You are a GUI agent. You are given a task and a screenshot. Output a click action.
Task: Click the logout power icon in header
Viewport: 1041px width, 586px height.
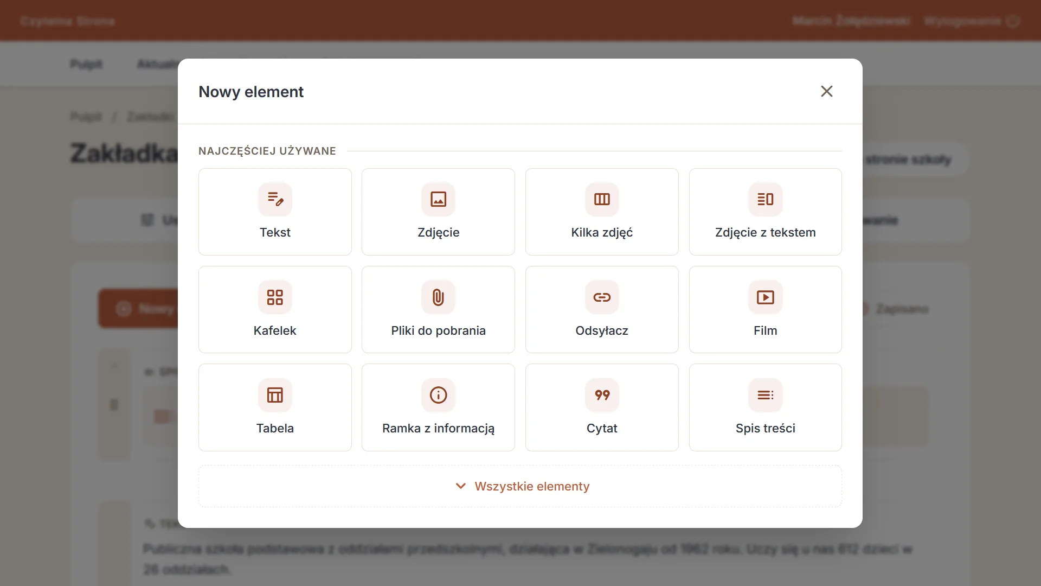(x=1013, y=21)
